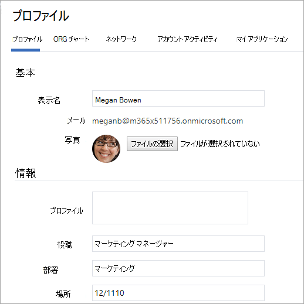This screenshot has height=304, width=304.
Task: Click the 情報 section heading
Action: [26, 173]
